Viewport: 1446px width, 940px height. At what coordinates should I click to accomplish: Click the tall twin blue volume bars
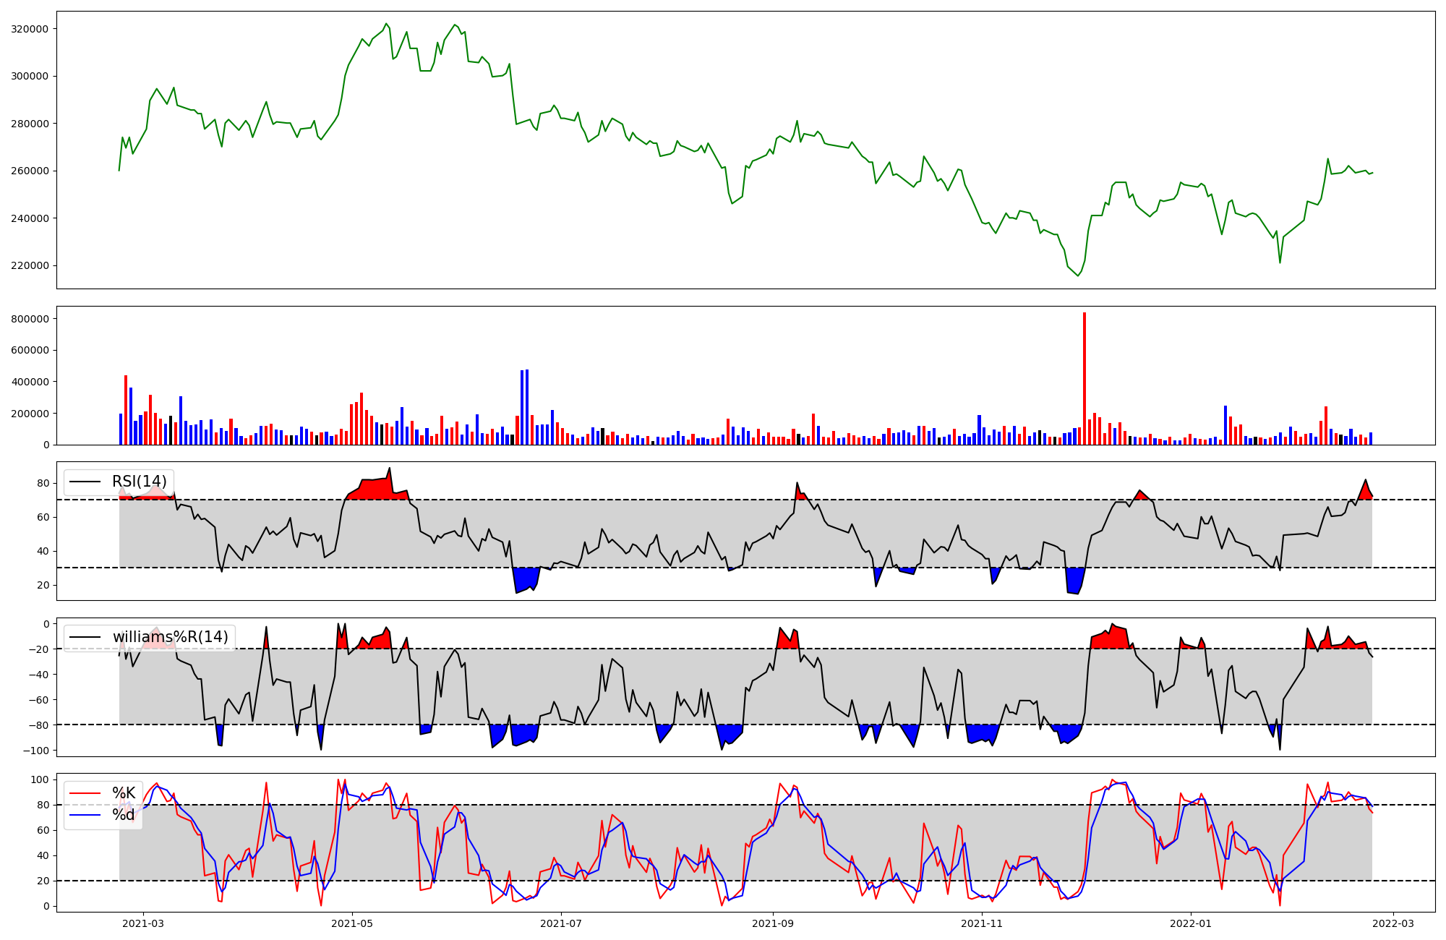[x=524, y=408]
